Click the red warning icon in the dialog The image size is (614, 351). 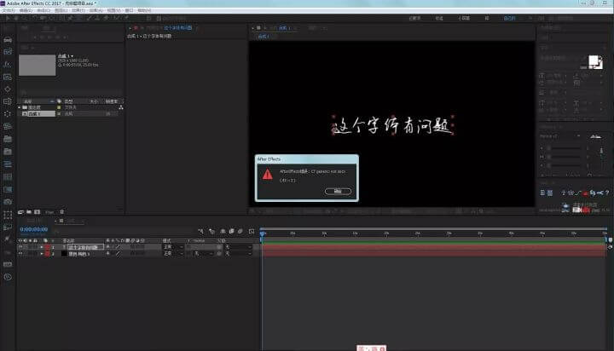click(x=268, y=174)
